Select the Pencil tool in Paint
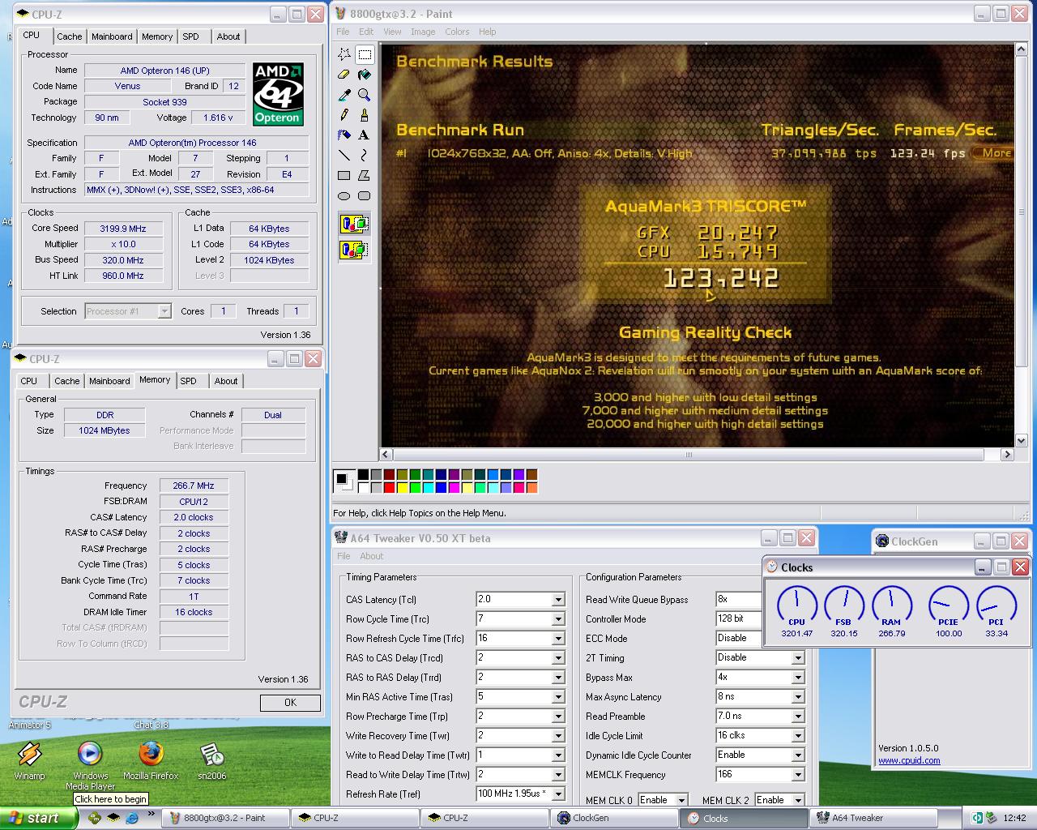1037x830 pixels. [344, 115]
